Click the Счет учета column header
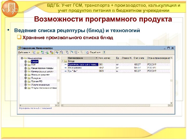 point(140,58)
